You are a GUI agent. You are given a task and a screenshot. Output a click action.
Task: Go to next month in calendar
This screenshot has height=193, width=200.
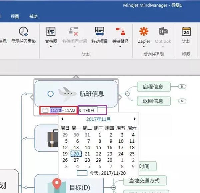[x=135, y=119]
